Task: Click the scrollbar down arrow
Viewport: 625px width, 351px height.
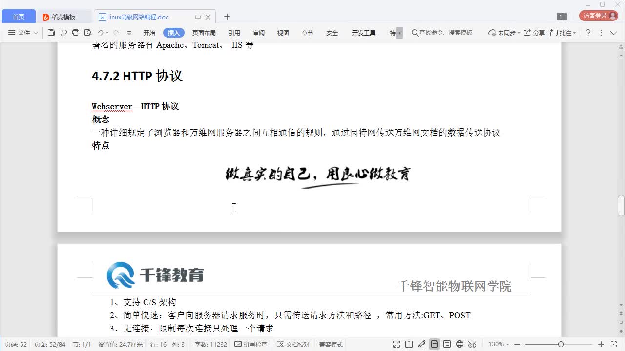Action: point(621,305)
